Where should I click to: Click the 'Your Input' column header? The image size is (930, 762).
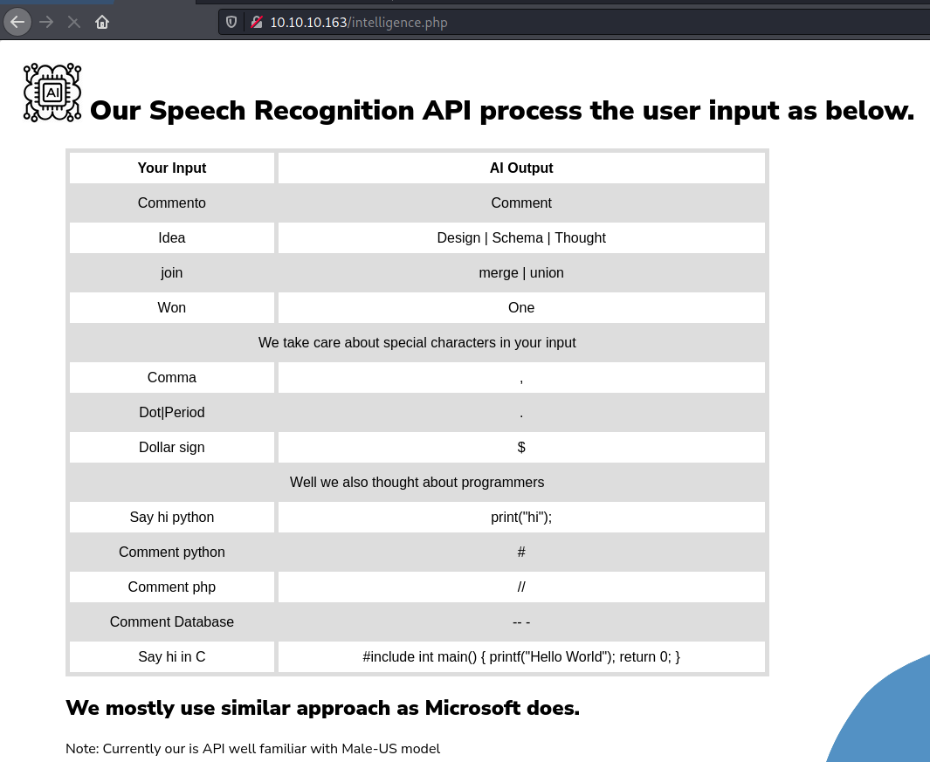(x=172, y=168)
